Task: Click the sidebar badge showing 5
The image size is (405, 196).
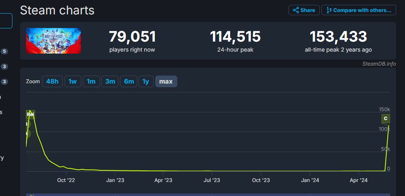Action: point(4,51)
